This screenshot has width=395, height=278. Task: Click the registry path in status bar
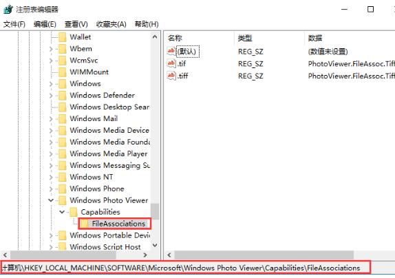click(x=181, y=268)
